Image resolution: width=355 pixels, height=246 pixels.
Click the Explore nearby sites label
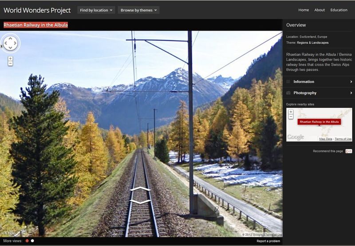[300, 104]
